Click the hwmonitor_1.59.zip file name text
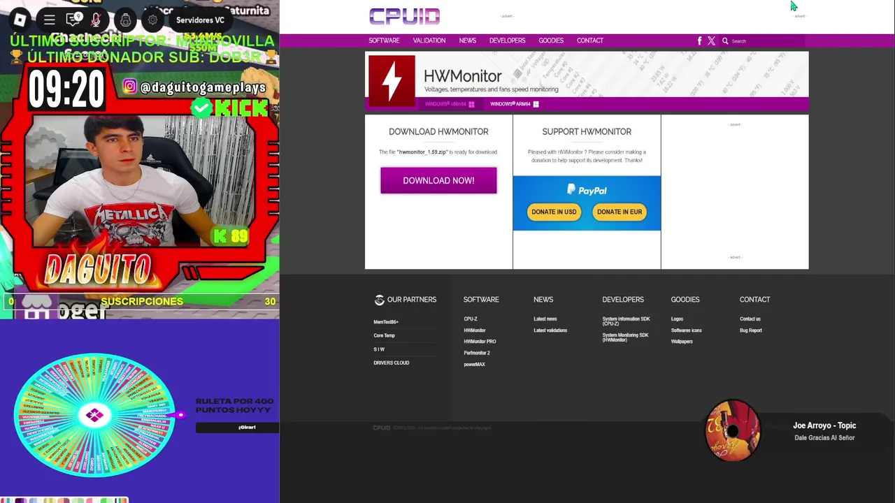Viewport: 895px width, 503px height. pyautogui.click(x=422, y=152)
